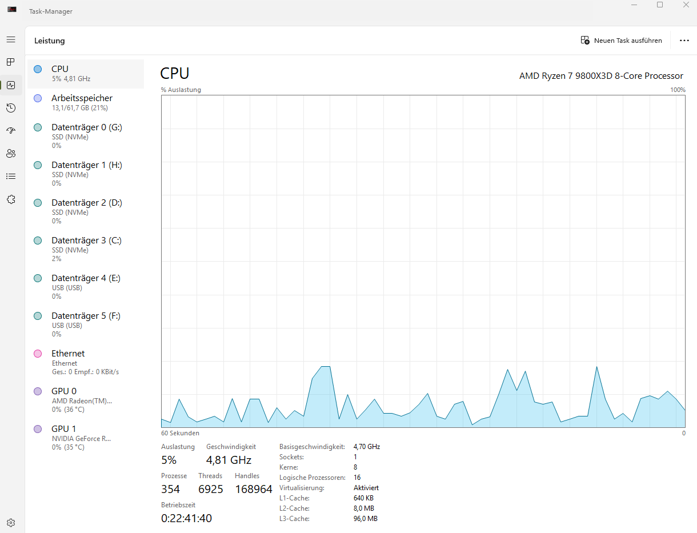Open Task Manager settings gear

pyautogui.click(x=11, y=522)
